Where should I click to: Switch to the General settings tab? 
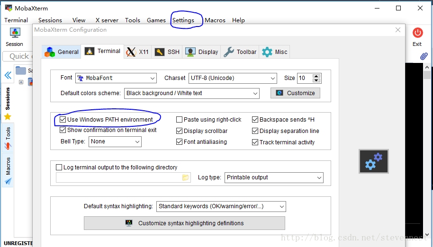[x=61, y=52]
